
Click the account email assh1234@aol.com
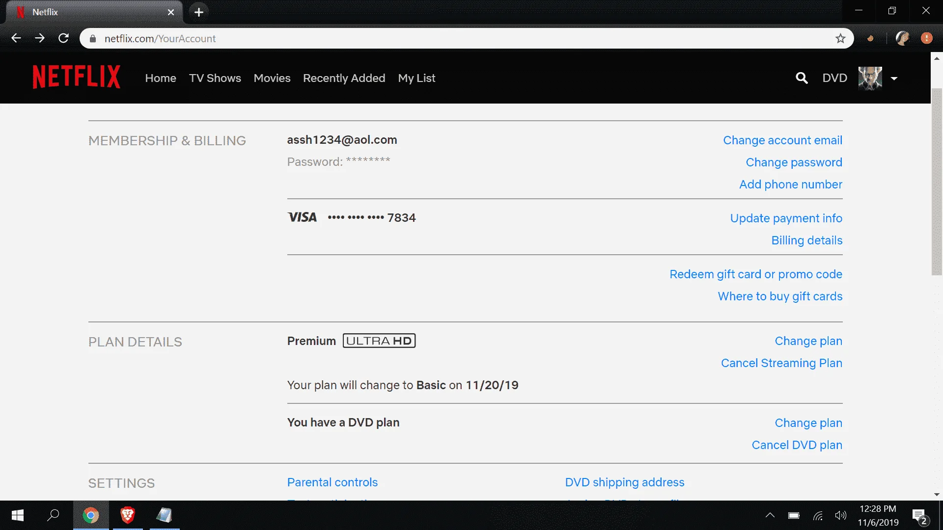342,140
